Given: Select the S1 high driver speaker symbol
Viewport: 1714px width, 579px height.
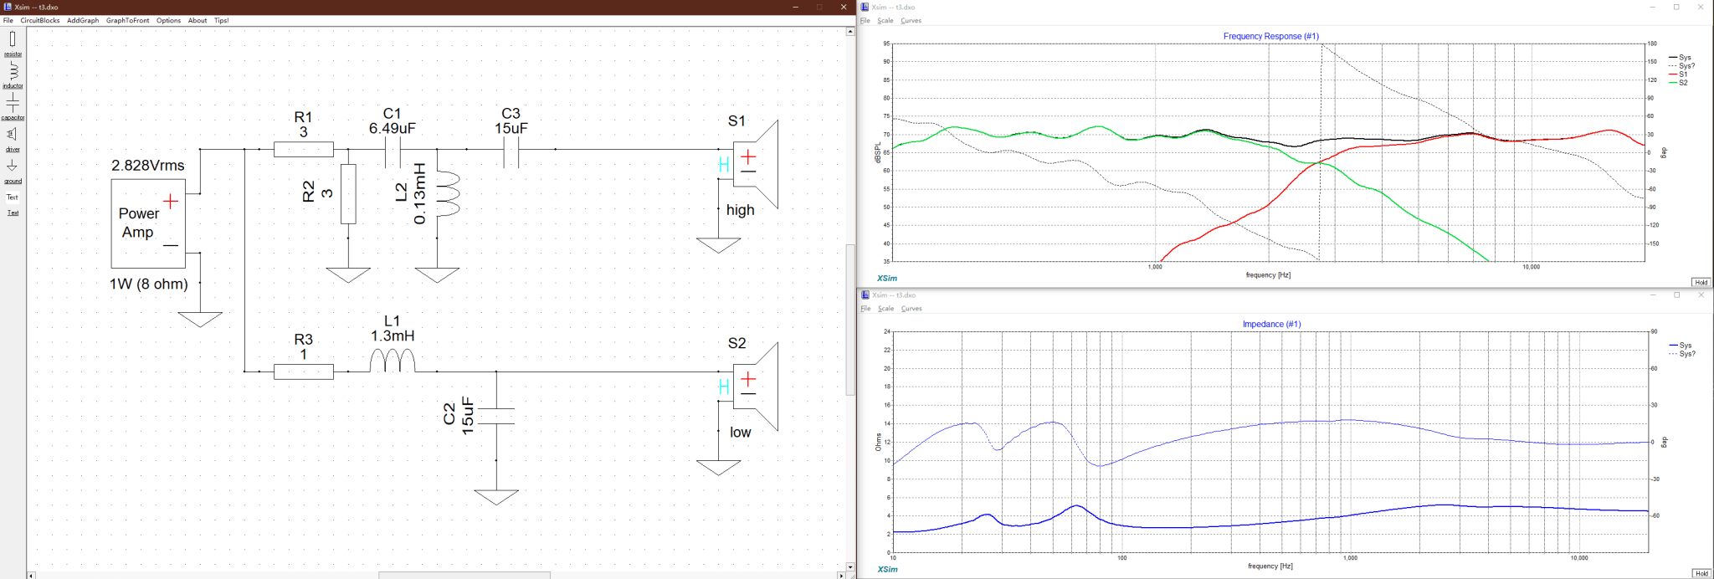Looking at the screenshot, I should (756, 165).
